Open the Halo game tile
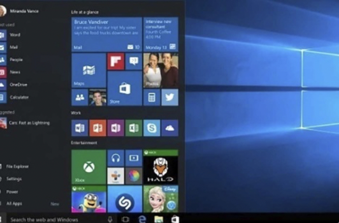Viewport: 339px width, 223px height. click(161, 167)
